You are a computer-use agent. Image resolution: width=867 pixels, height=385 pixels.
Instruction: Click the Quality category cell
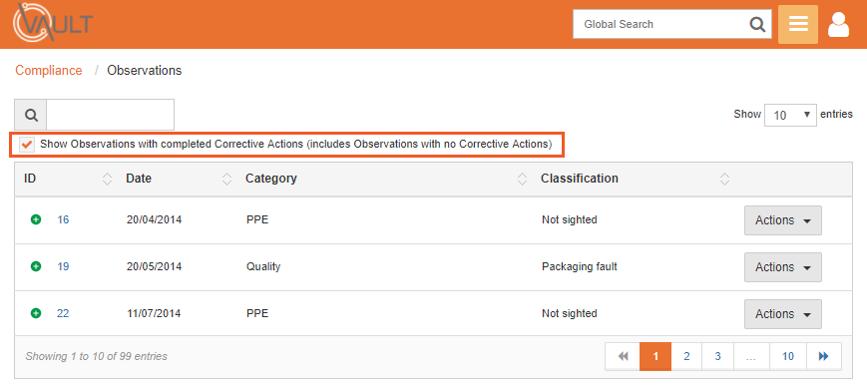[263, 267]
